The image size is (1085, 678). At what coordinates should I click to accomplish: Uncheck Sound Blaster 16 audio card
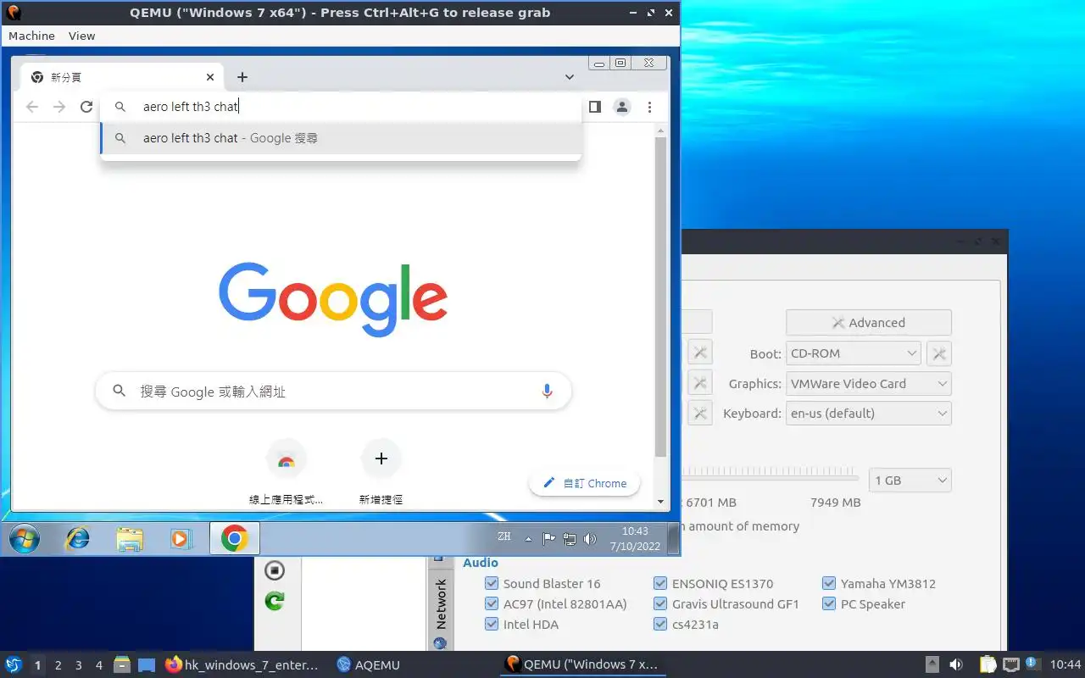tap(492, 583)
